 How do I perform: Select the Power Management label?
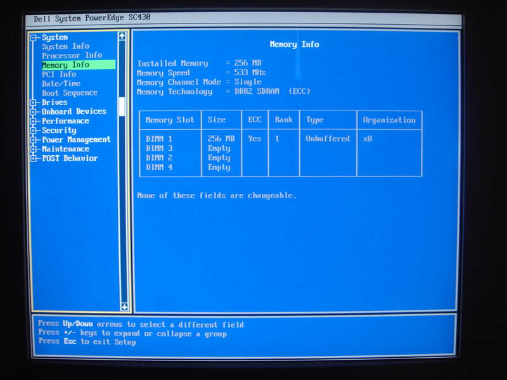coord(76,139)
